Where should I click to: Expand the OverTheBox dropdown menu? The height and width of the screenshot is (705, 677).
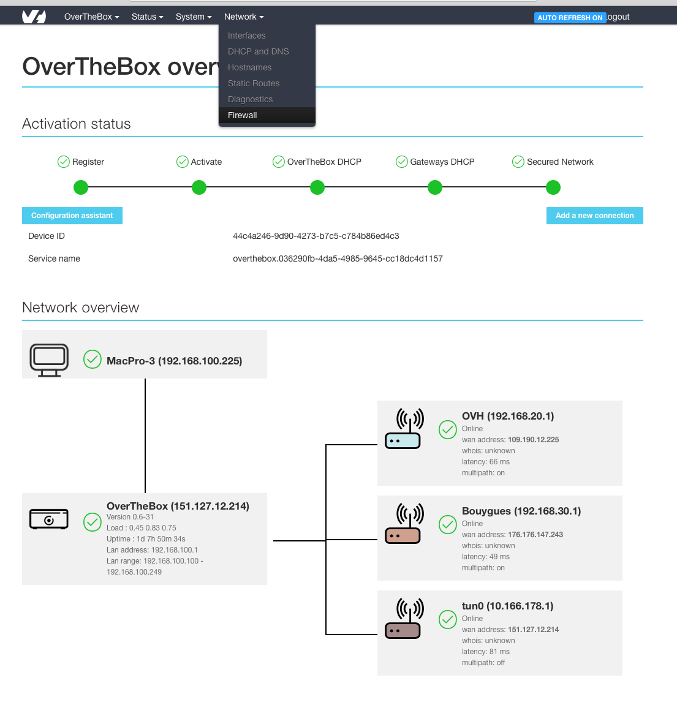tap(91, 17)
